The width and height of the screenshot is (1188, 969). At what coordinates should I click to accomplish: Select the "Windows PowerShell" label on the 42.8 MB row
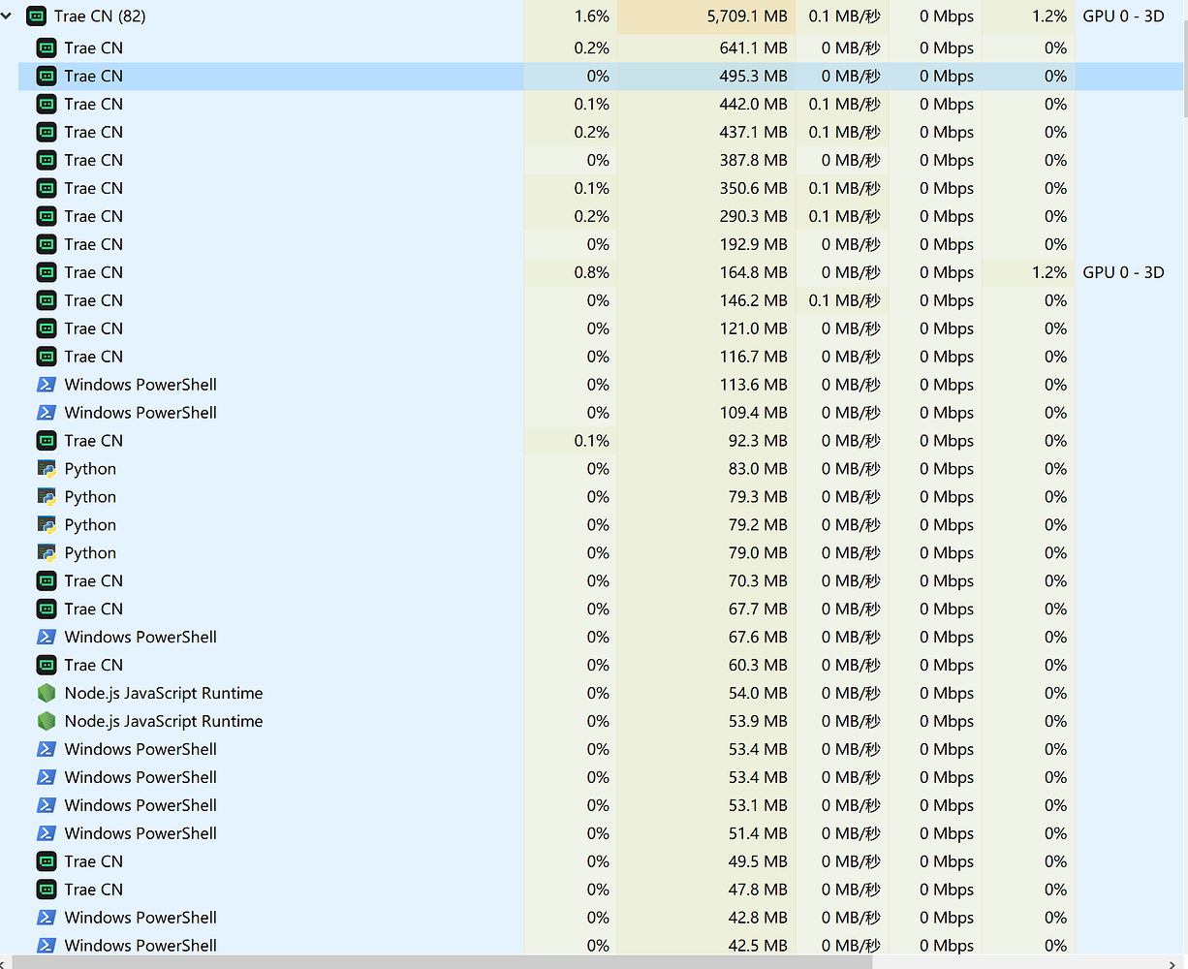(141, 918)
